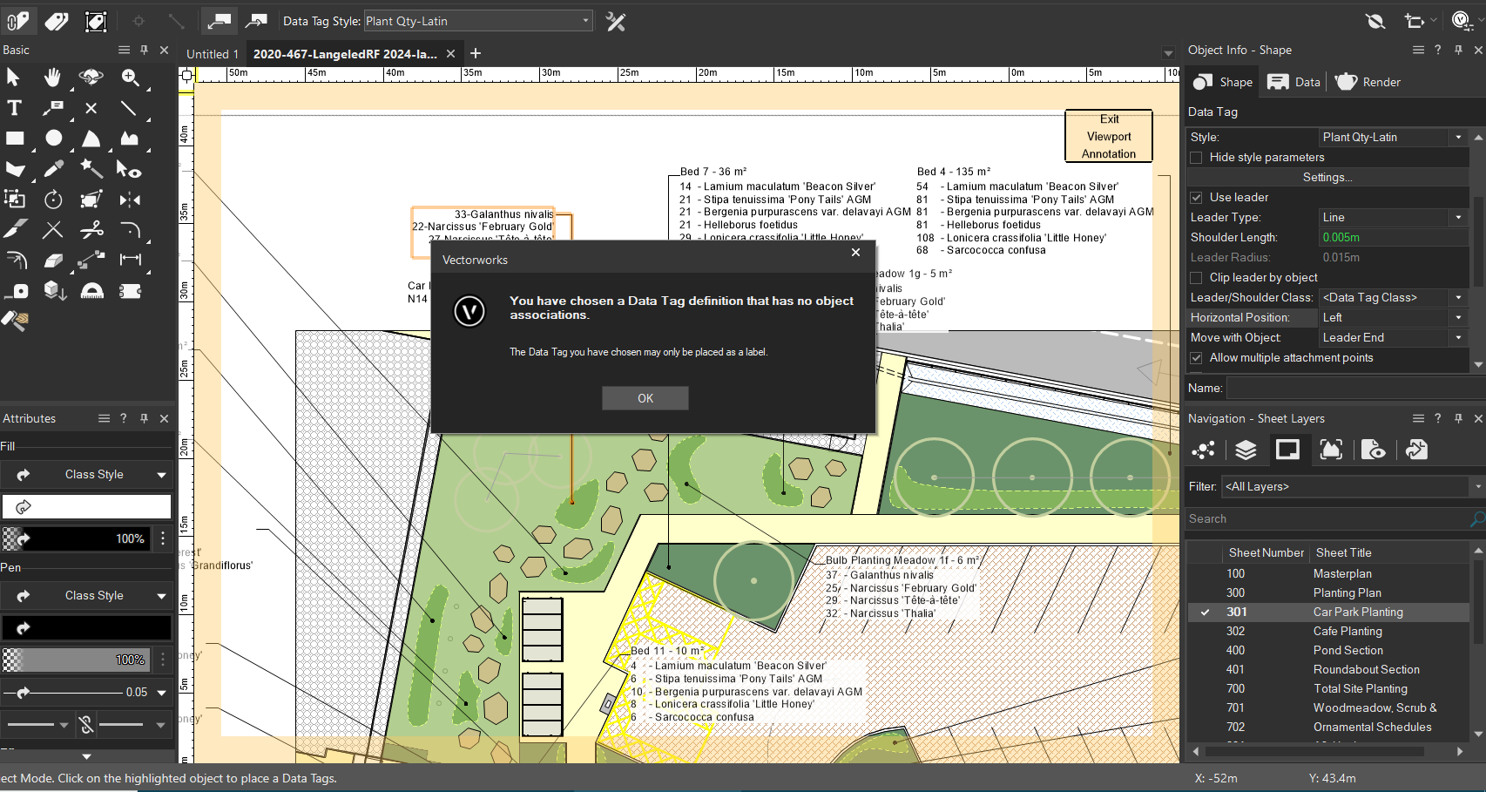Viewport: 1486px width, 792px height.
Task: Click the white fill color swatch
Action: click(x=87, y=506)
